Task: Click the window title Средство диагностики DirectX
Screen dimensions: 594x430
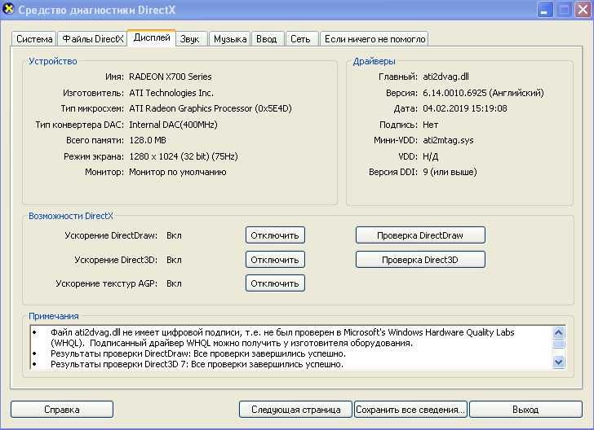Action: 97,10
